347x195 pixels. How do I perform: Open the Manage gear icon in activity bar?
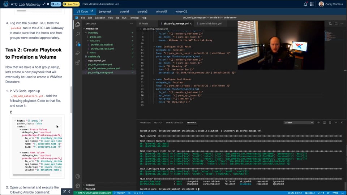pyautogui.click(x=78, y=186)
